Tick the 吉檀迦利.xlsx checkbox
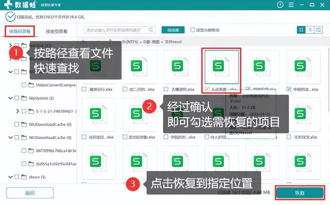 click(x=166, y=89)
